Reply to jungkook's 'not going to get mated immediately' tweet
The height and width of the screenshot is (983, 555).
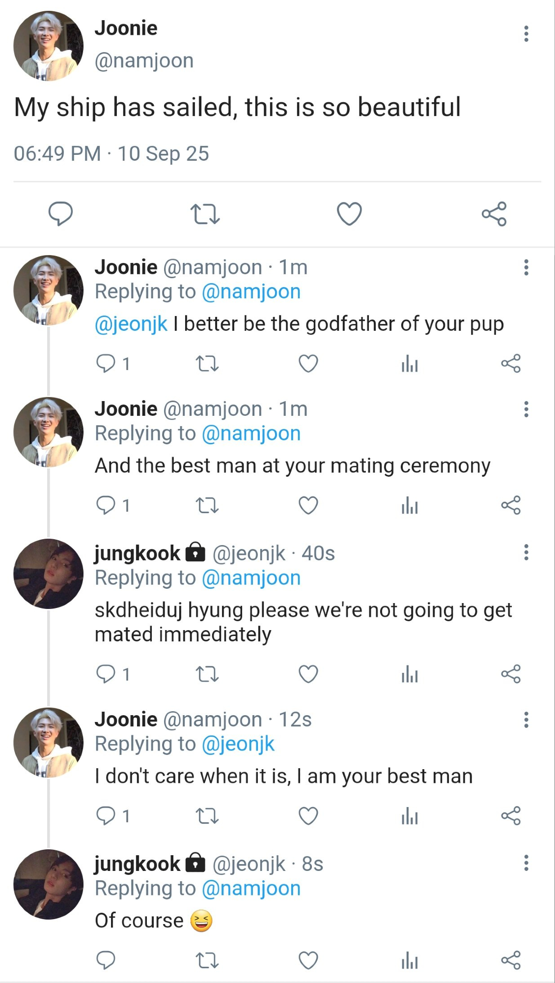click(x=106, y=674)
